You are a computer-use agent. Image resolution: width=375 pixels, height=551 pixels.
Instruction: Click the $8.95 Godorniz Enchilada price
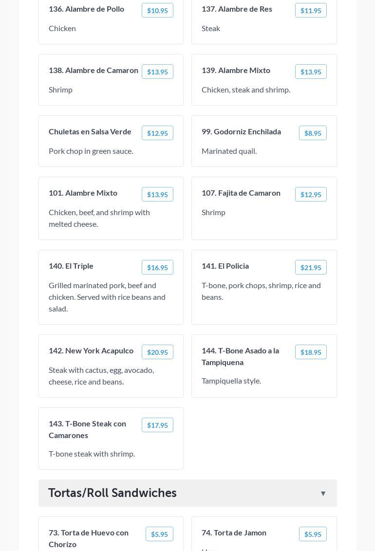(x=313, y=133)
